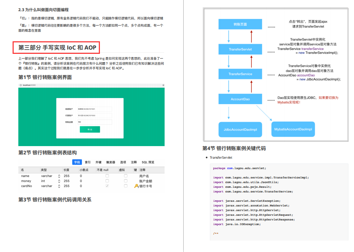The image size is (354, 252).
Task: Toggle the 不是 null checkbox for name row
Action: click(x=107, y=176)
